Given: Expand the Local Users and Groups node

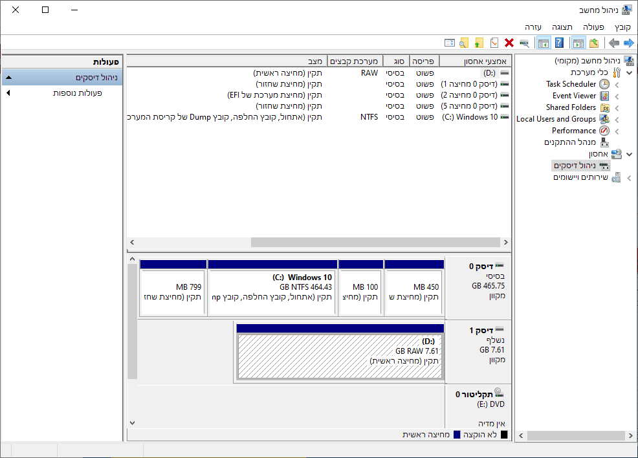Looking at the screenshot, I should click(x=617, y=120).
